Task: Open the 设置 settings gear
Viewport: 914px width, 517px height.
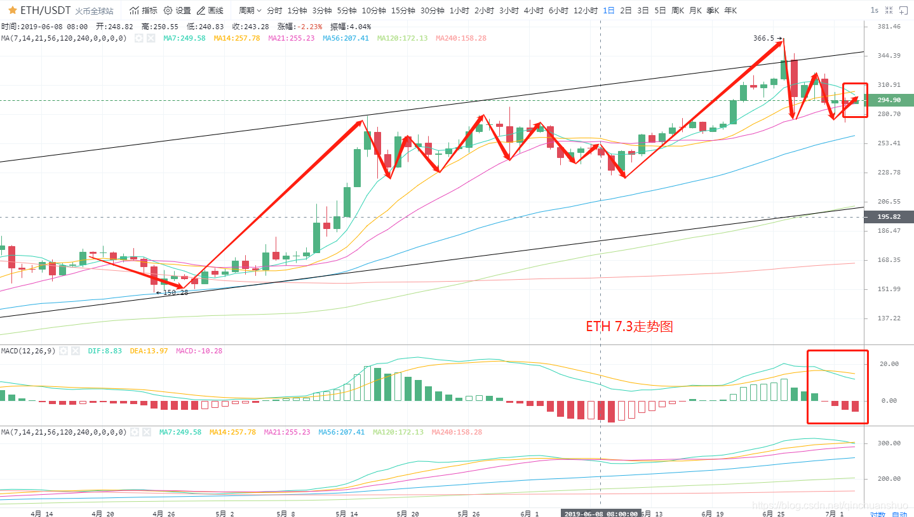Action: click(177, 10)
